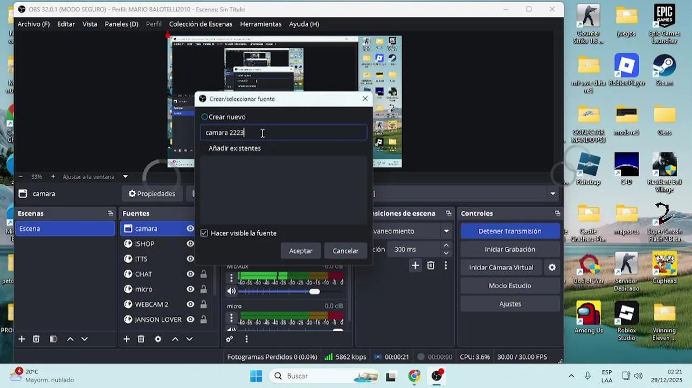Zoom out preview with minus icon
The height and width of the screenshot is (388, 692).
click(20, 176)
